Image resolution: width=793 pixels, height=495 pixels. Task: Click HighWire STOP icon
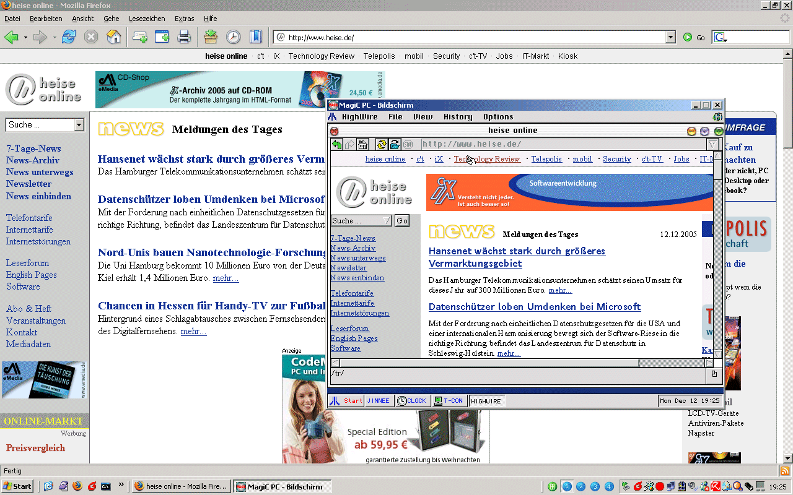(x=408, y=144)
